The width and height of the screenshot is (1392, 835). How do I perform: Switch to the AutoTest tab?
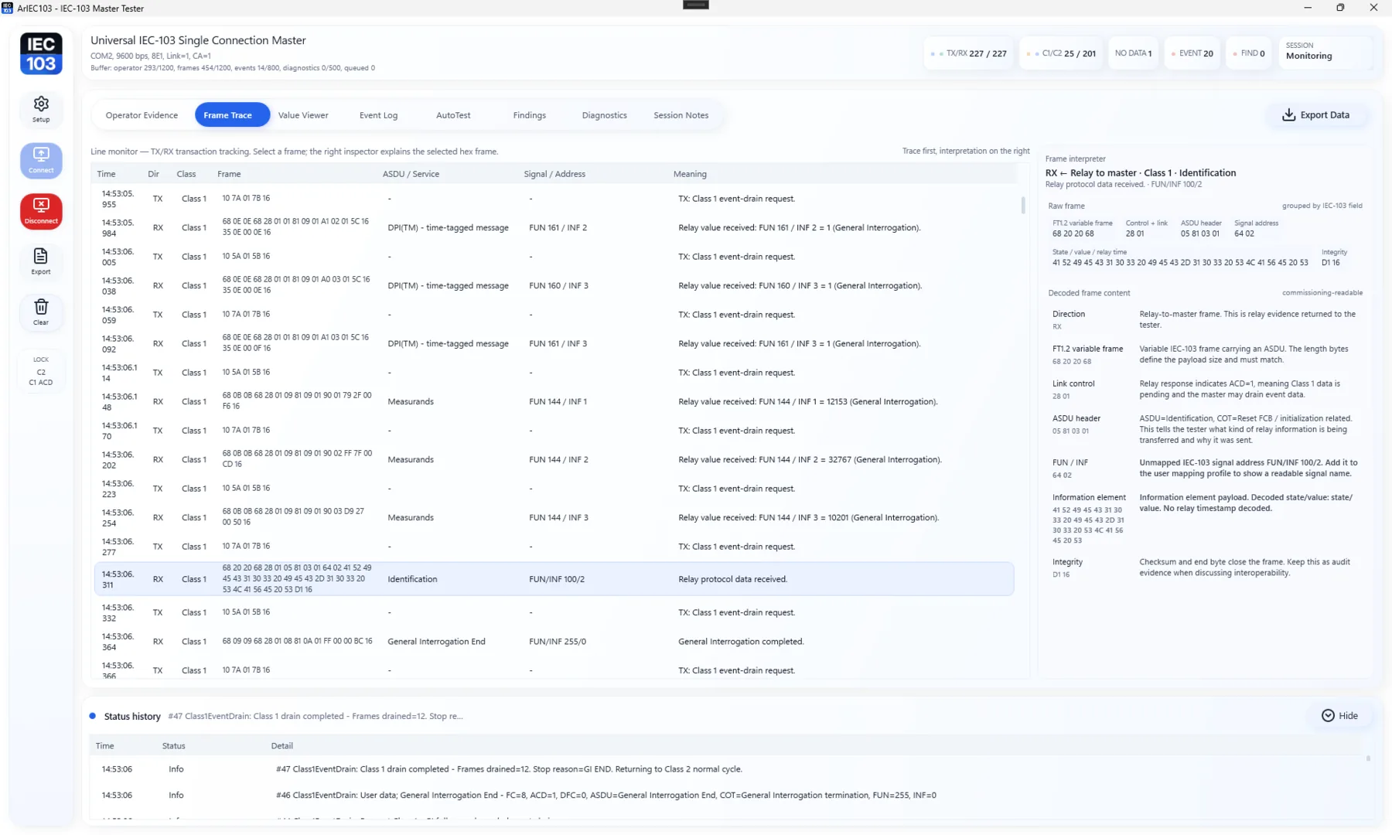coord(453,115)
